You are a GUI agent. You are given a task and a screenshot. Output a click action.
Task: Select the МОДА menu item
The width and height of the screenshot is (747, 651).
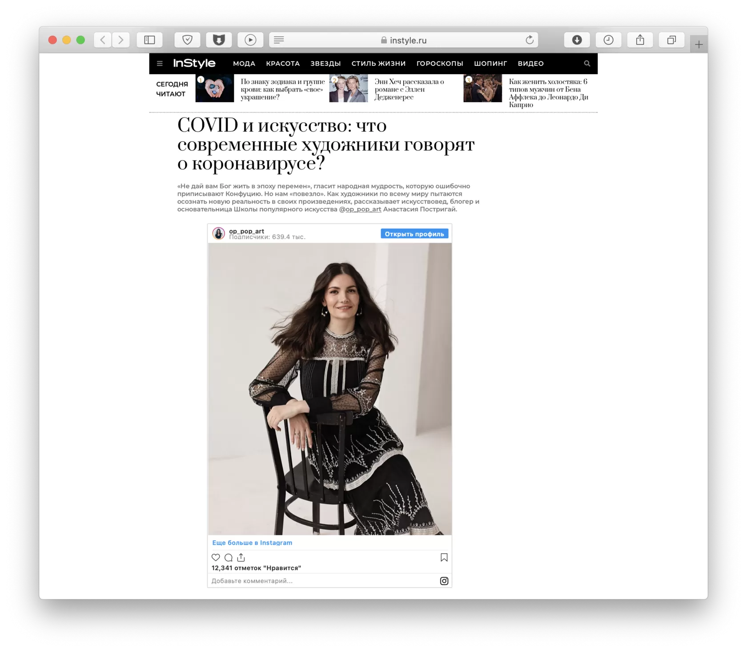pos(244,64)
